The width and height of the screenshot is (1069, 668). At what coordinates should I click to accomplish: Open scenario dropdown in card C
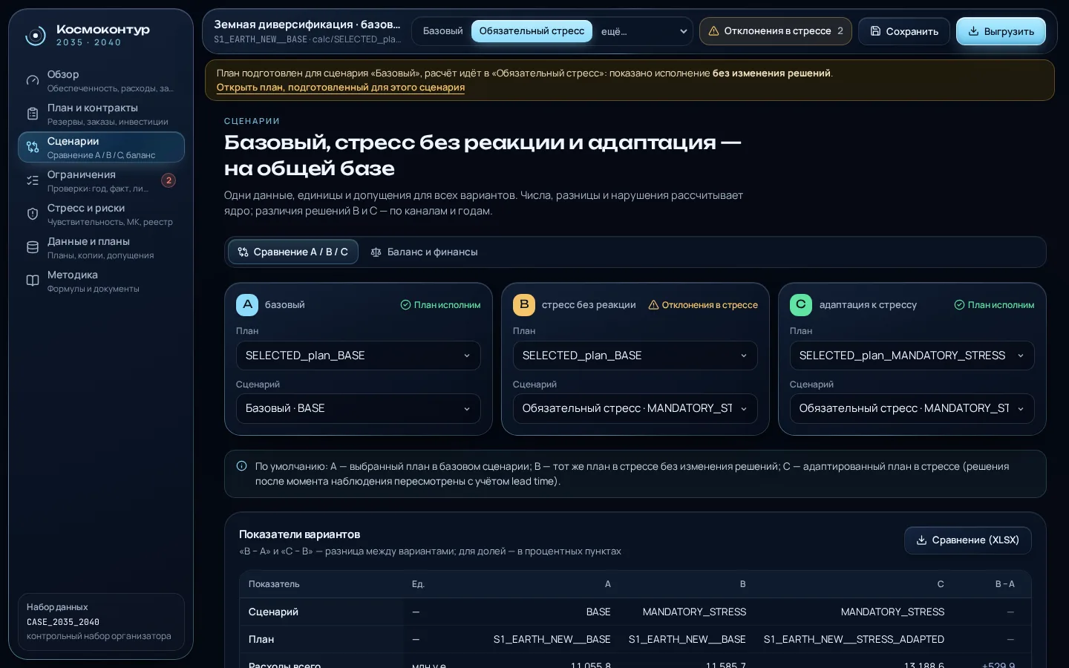[912, 409]
